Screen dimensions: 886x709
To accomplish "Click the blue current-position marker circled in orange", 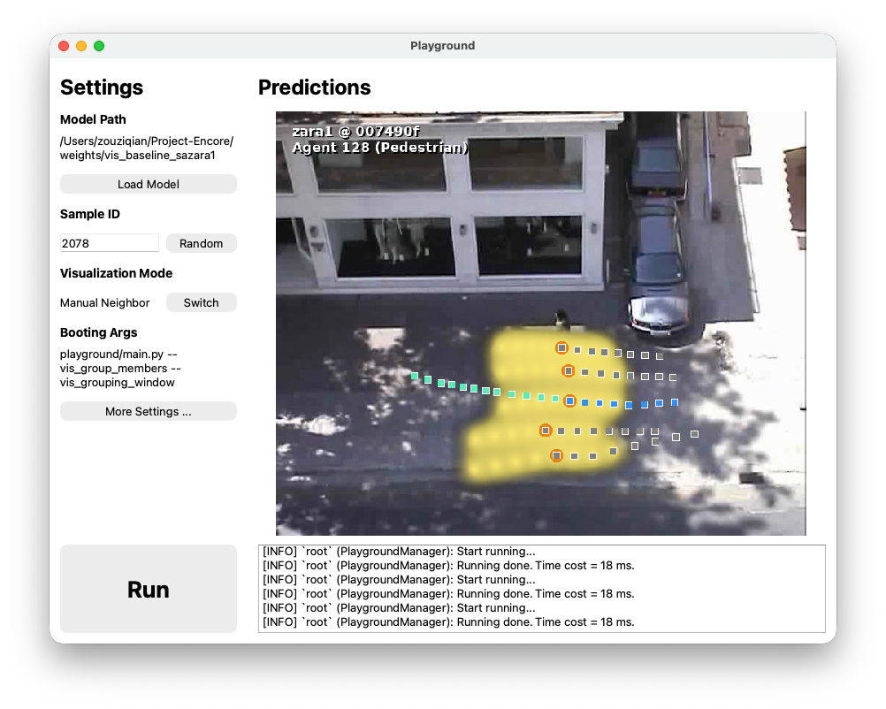I will pyautogui.click(x=569, y=401).
